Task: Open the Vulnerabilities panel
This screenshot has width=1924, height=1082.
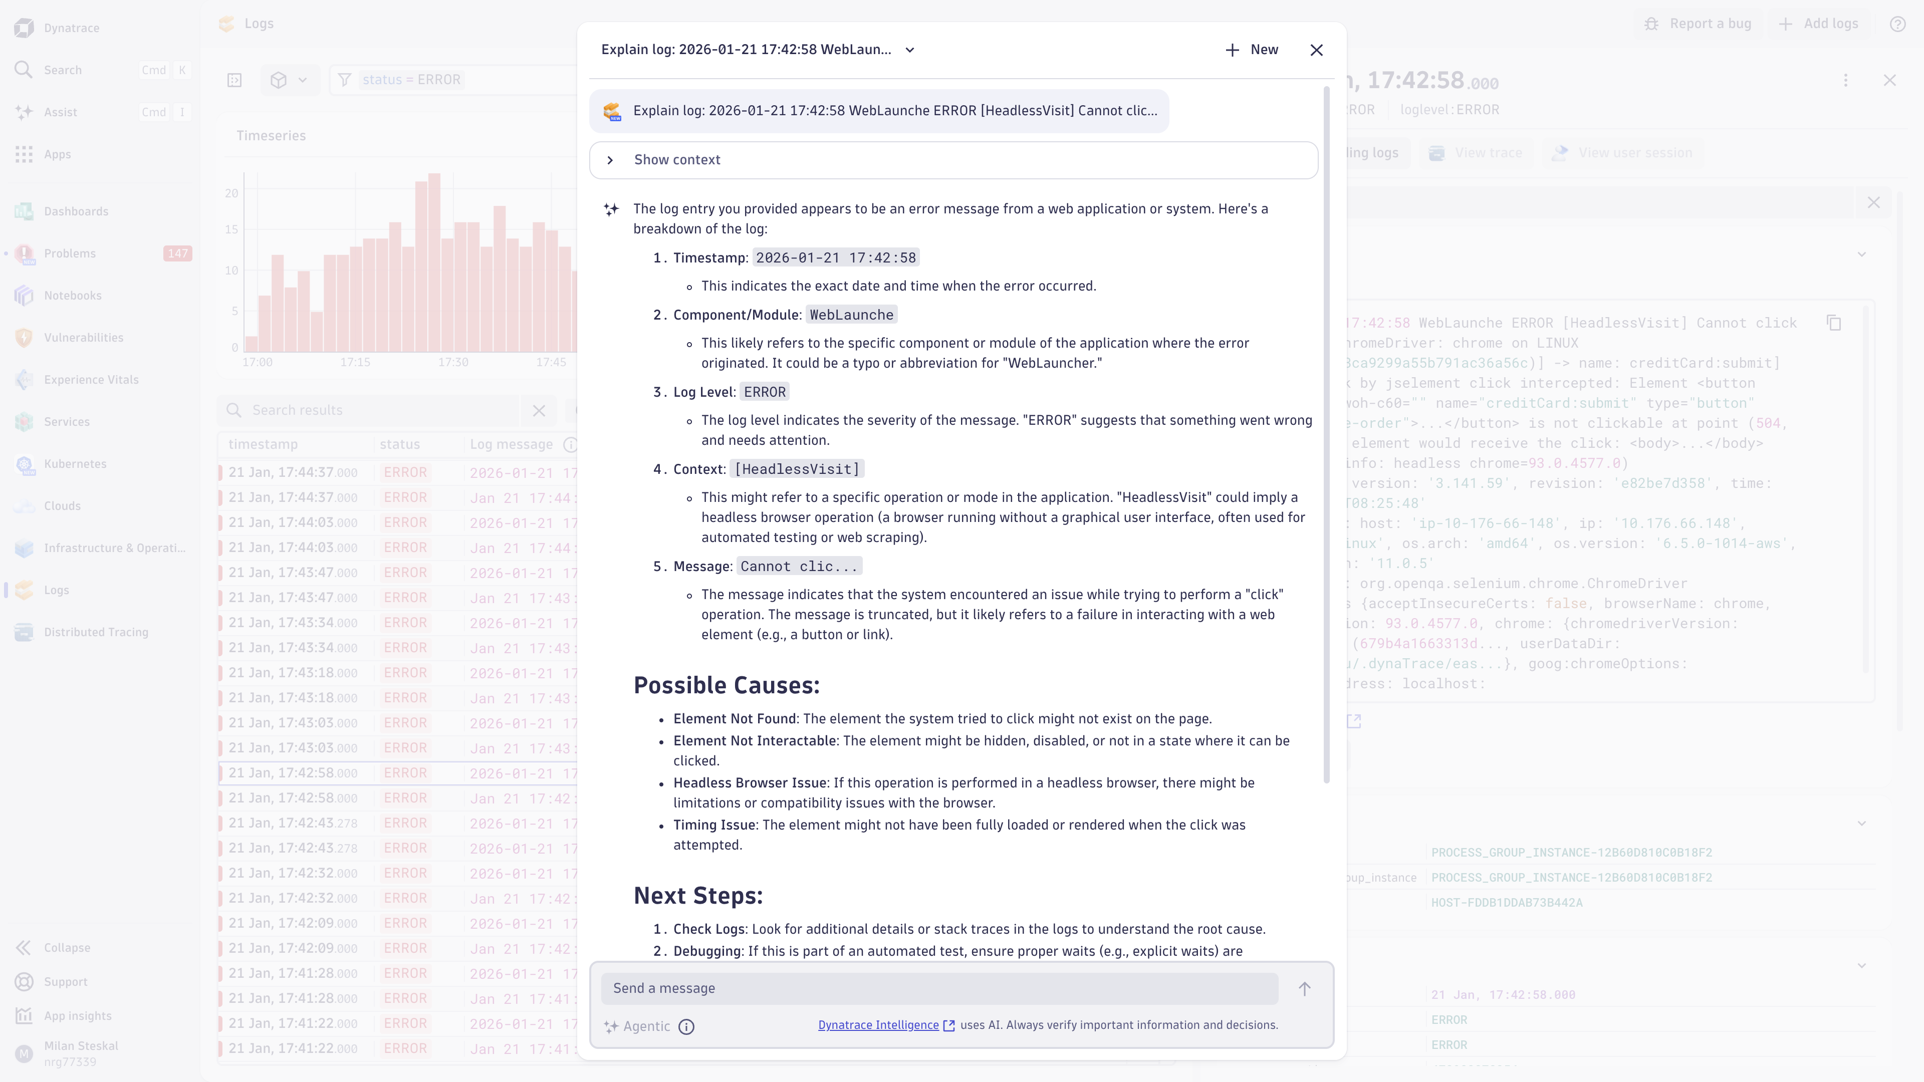Action: pos(83,338)
